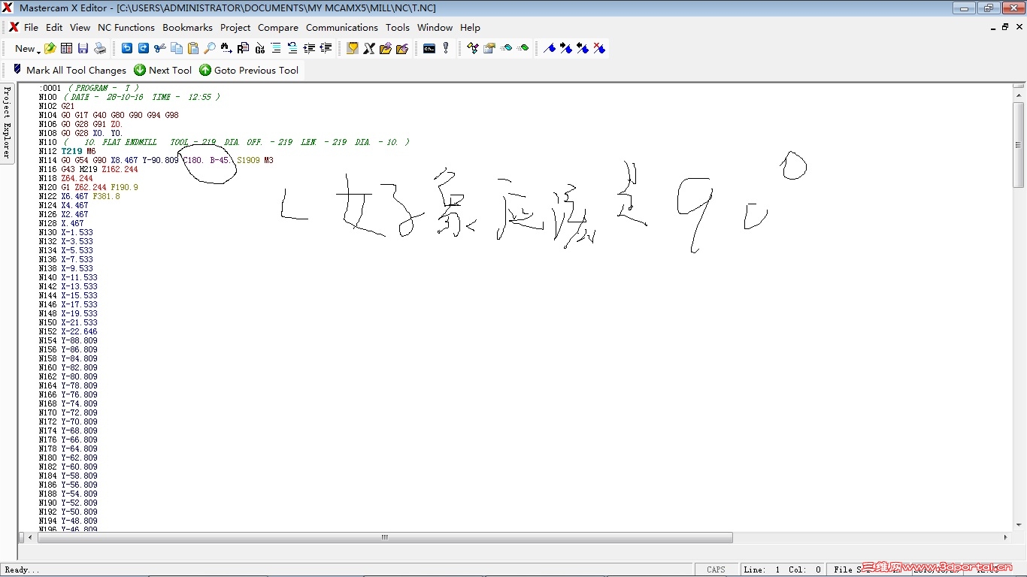Click the second of the two indent arrow icons
Image resolution: width=1027 pixels, height=577 pixels.
(x=326, y=48)
